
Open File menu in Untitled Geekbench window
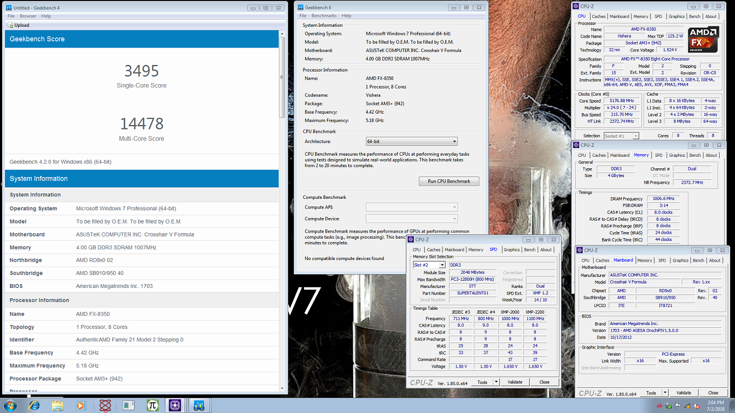click(x=11, y=16)
